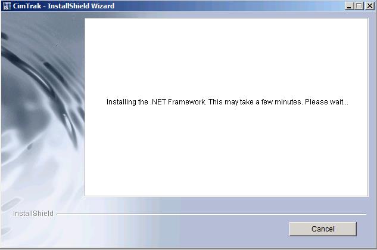Image resolution: width=377 pixels, height=250 pixels.
Task: Click the '.NET Framework' words in the message
Action: (x=178, y=102)
